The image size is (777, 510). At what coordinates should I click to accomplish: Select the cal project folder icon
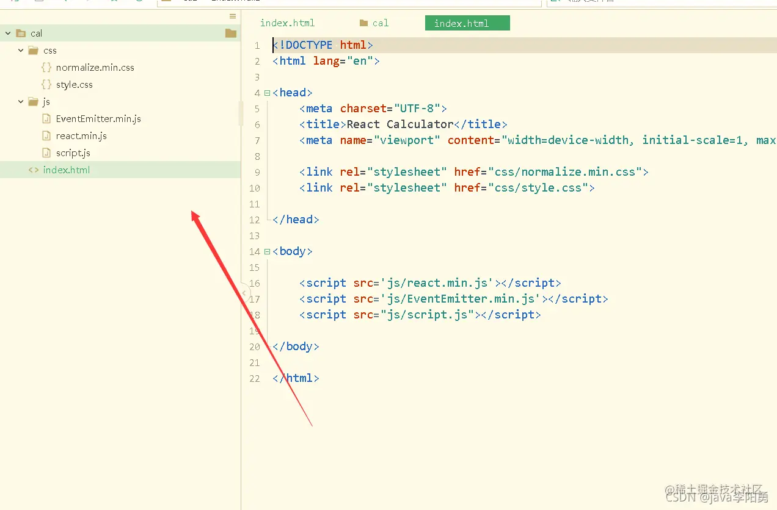tap(21, 33)
